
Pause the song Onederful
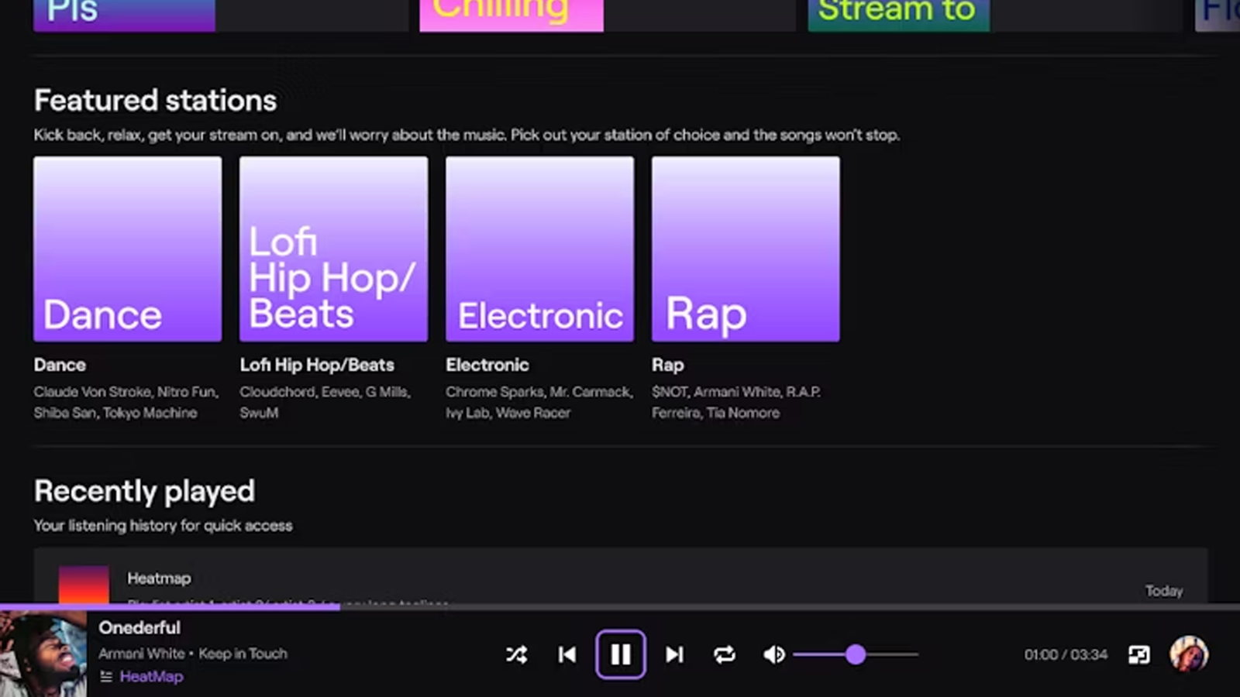pyautogui.click(x=620, y=654)
